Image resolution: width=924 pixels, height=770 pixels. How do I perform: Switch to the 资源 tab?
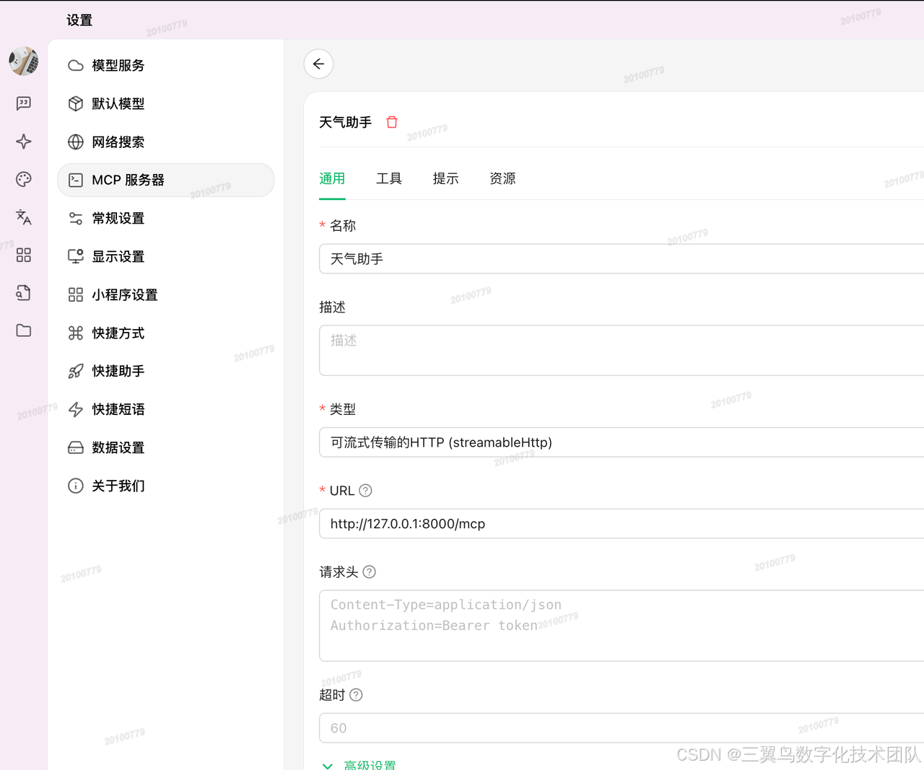coord(502,178)
